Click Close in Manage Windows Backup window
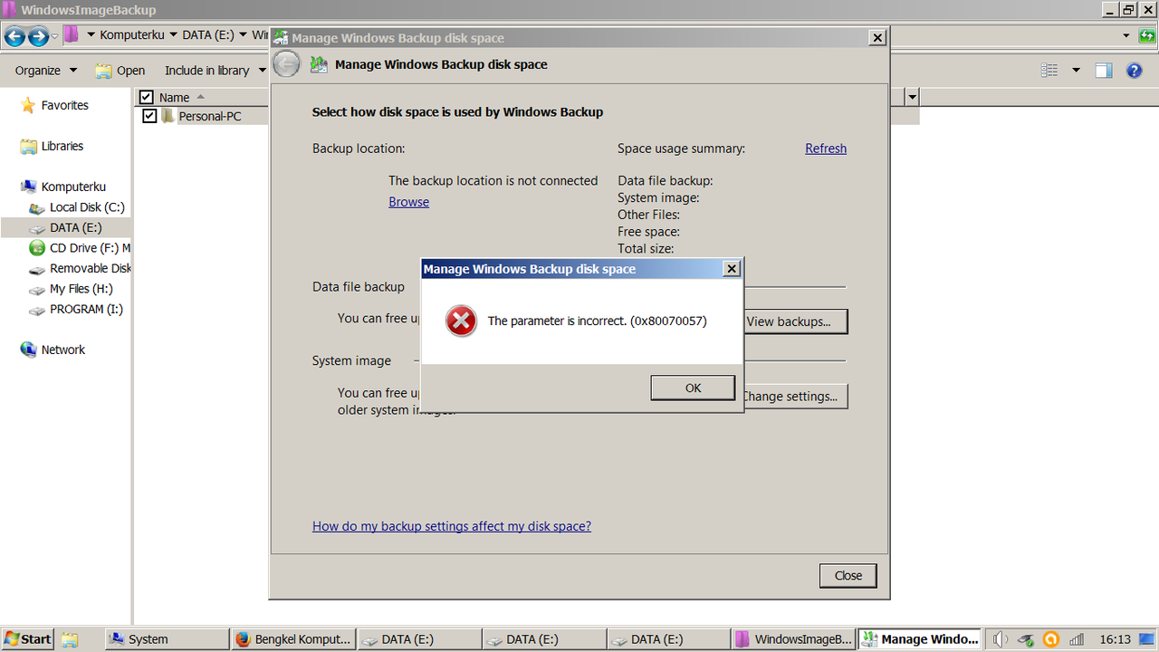Viewport: 1159px width, 652px height. coord(848,575)
